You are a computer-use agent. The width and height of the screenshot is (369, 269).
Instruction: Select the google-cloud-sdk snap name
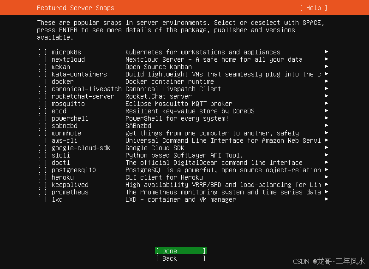[x=81, y=148]
